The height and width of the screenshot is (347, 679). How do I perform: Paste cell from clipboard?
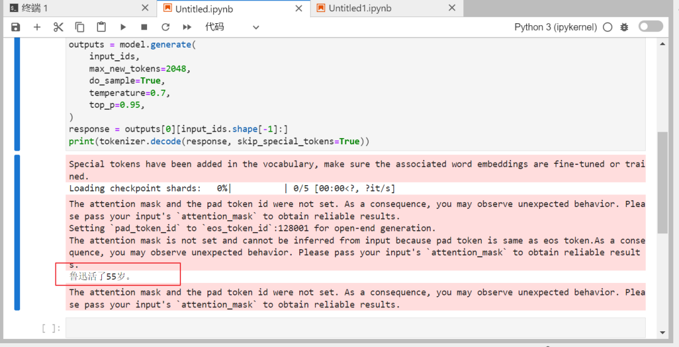click(x=101, y=27)
